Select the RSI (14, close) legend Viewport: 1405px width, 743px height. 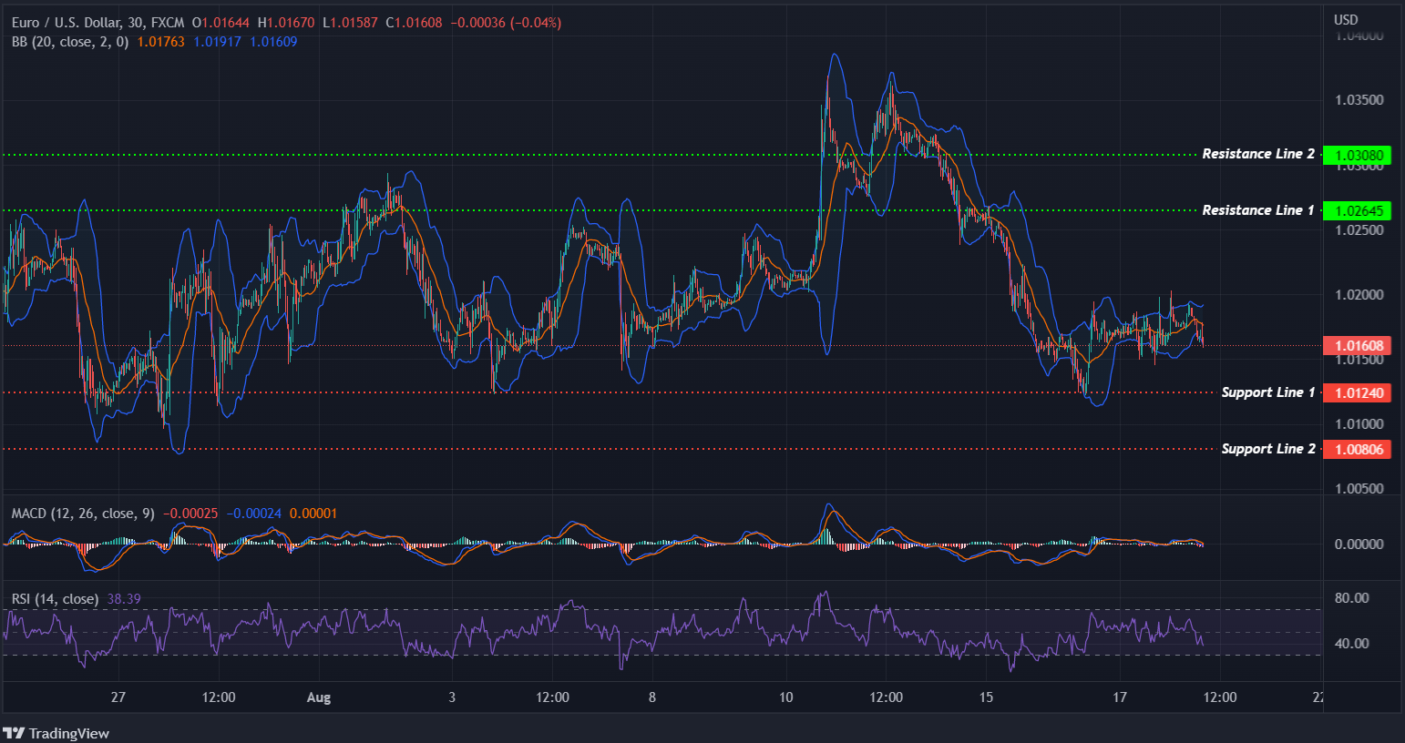coord(53,598)
